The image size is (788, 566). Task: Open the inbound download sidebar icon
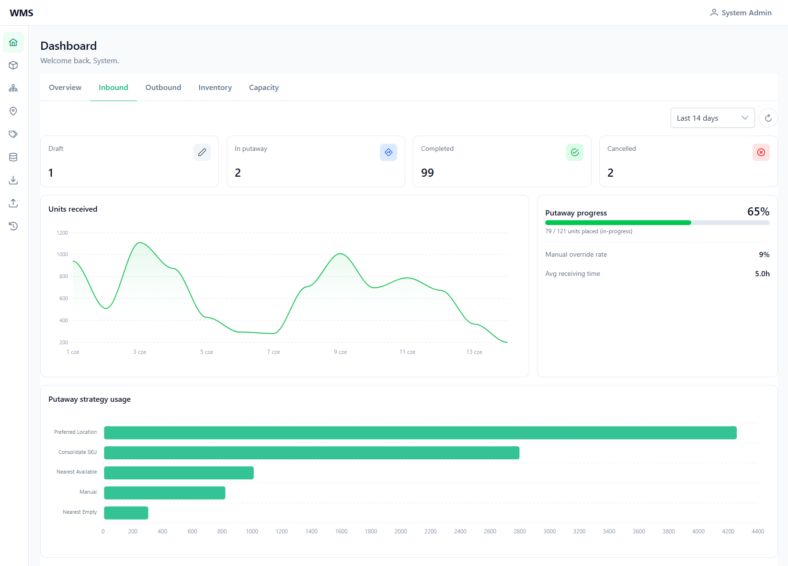[x=13, y=180]
